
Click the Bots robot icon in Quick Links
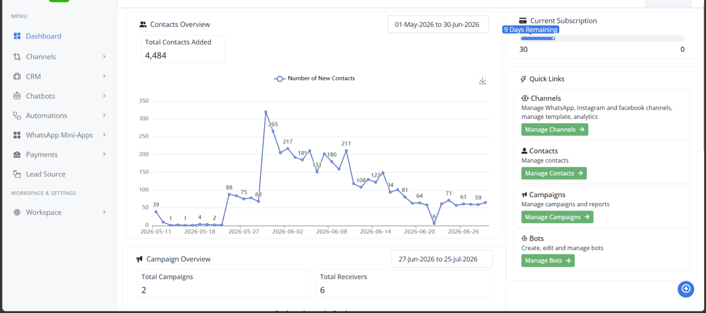click(x=524, y=239)
